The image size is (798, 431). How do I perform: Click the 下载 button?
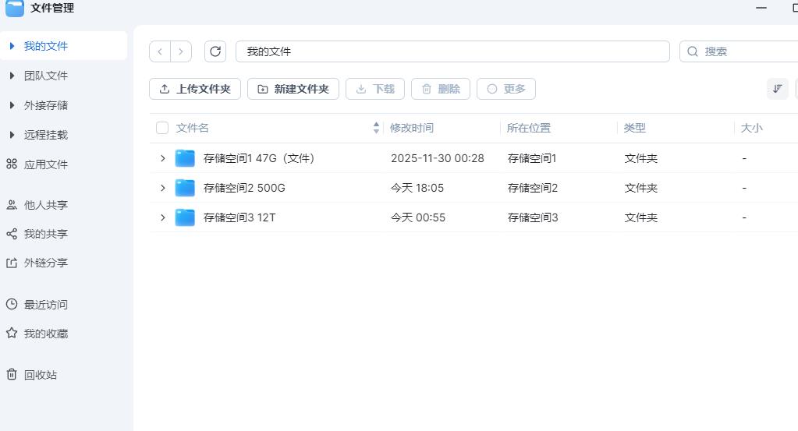[x=375, y=89]
